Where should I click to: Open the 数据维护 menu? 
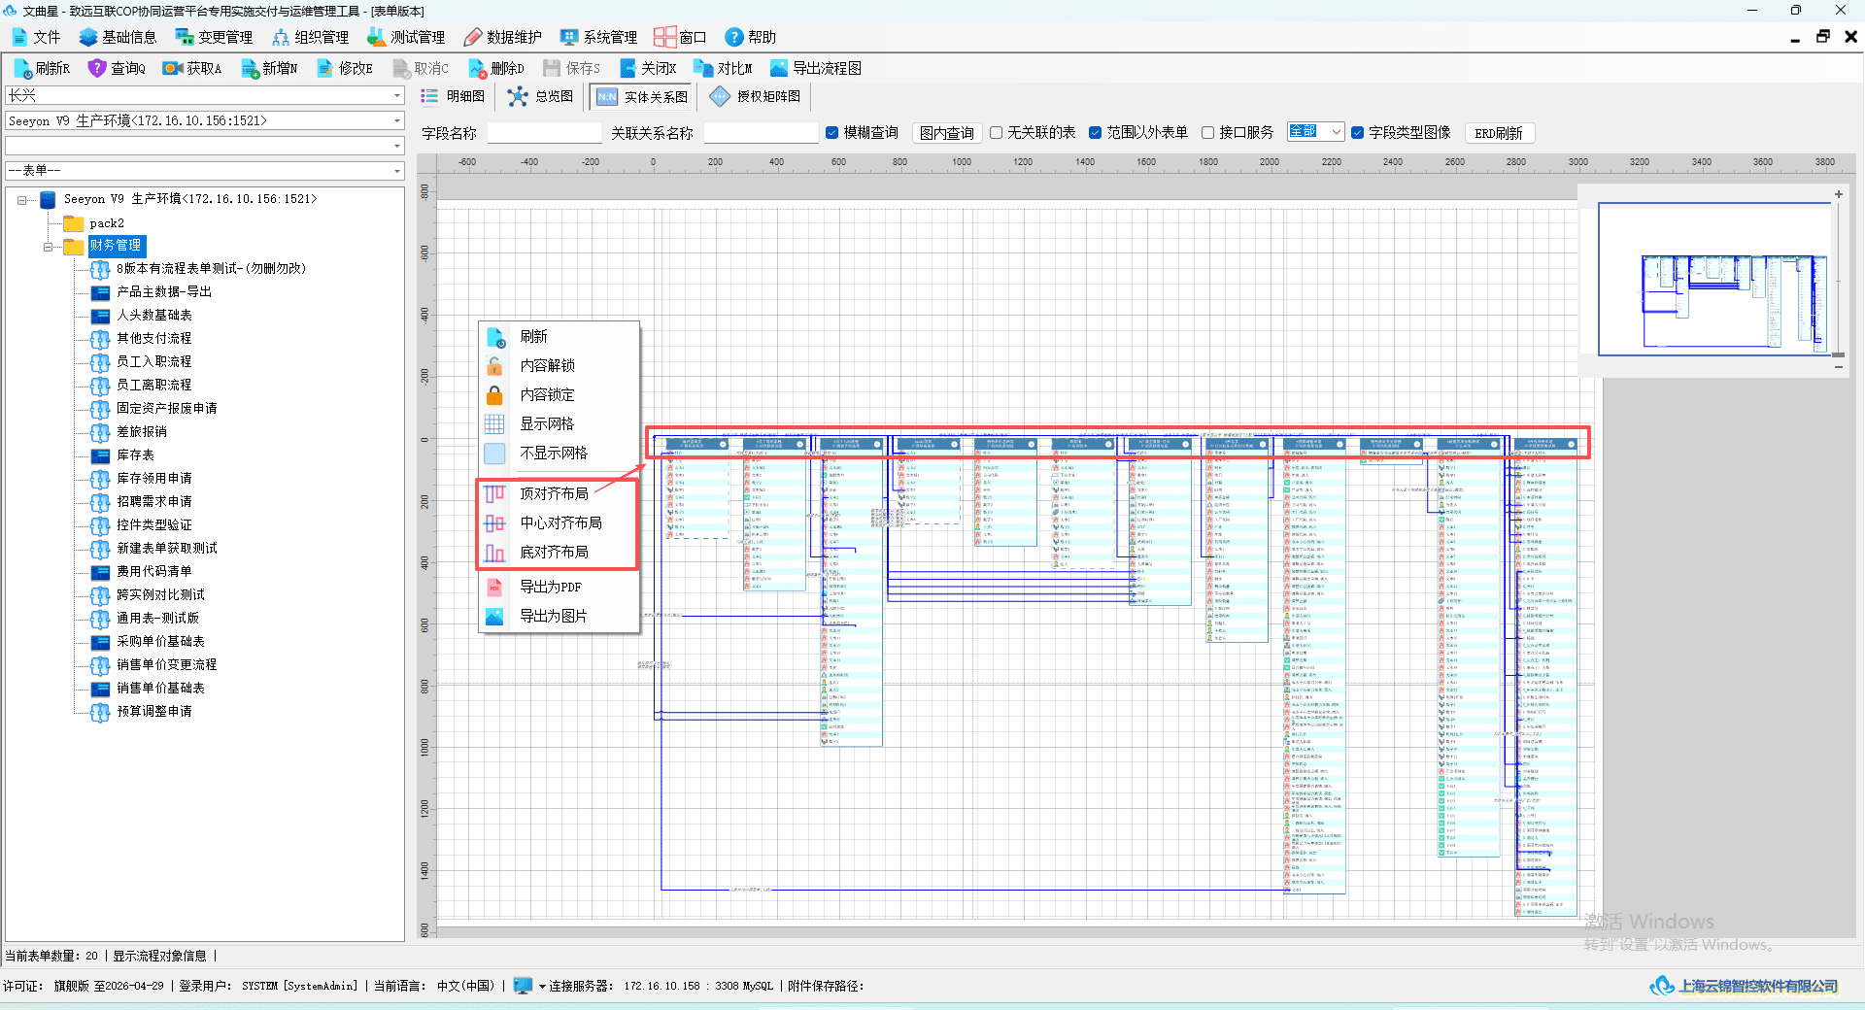click(503, 37)
